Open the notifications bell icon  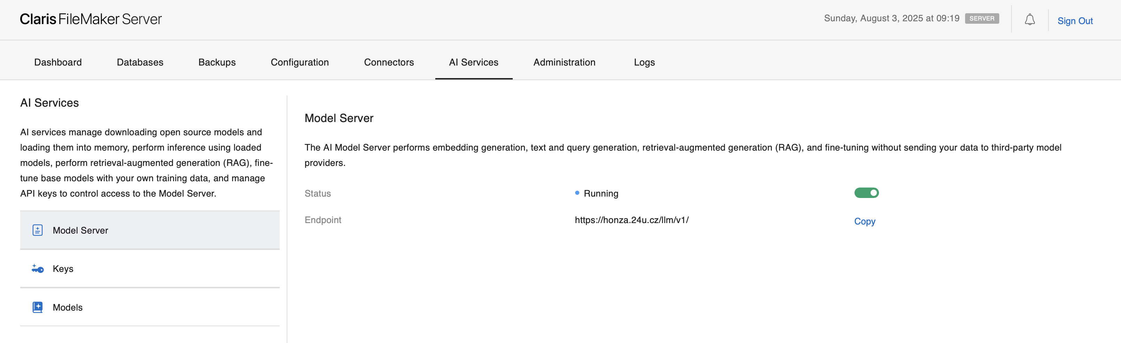point(1029,20)
